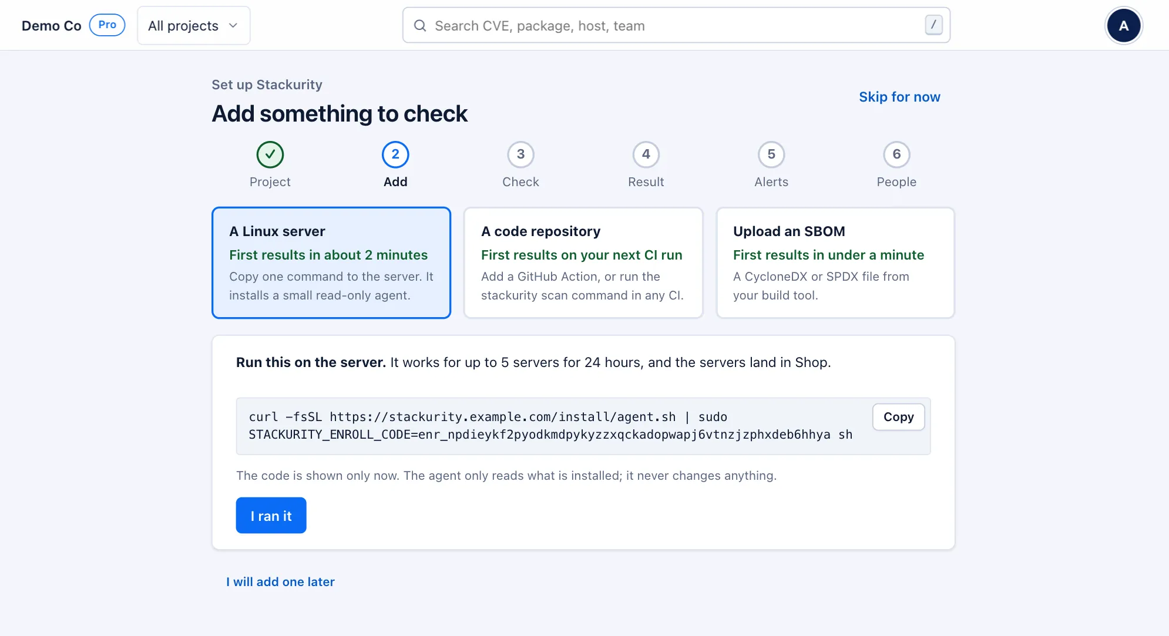Click the slash shortcut key badge
The width and height of the screenshot is (1169, 636).
click(933, 25)
